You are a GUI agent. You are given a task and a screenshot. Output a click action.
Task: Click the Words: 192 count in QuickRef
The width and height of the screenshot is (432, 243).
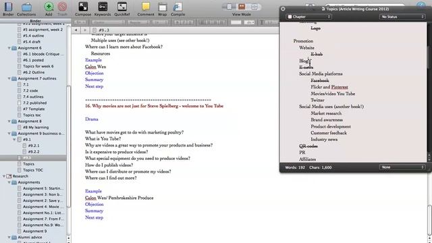(x=295, y=167)
